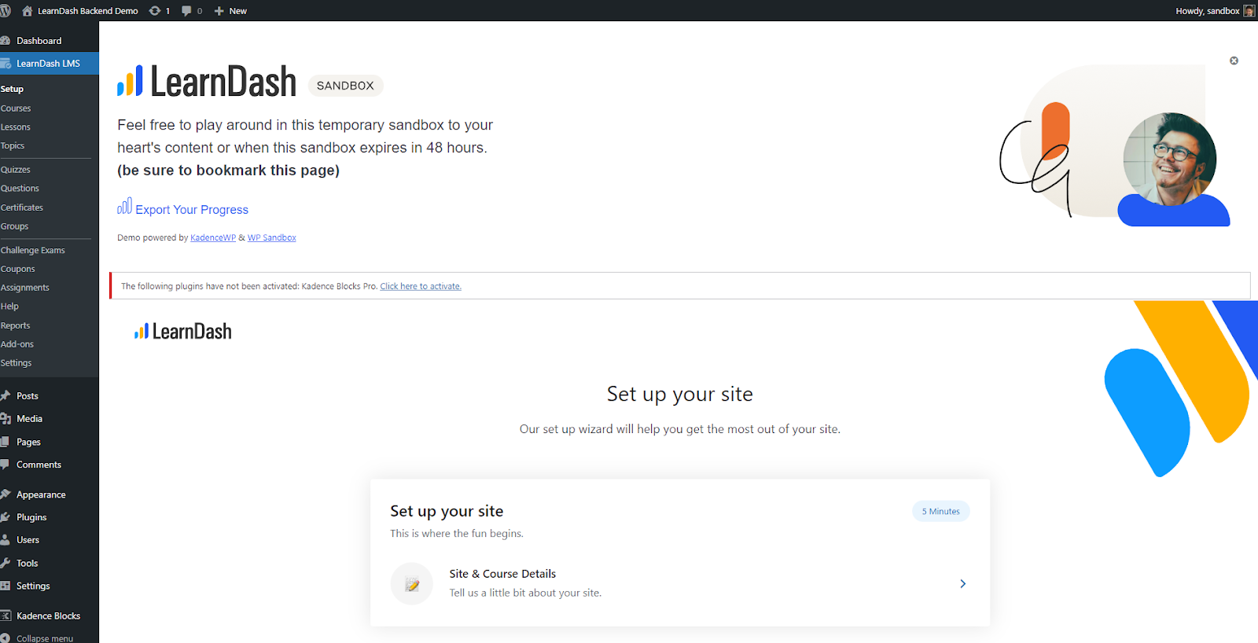Click the WordPress Settings icon near bottom of the sidebar
Screen dimensions: 1258x643
point(6,586)
